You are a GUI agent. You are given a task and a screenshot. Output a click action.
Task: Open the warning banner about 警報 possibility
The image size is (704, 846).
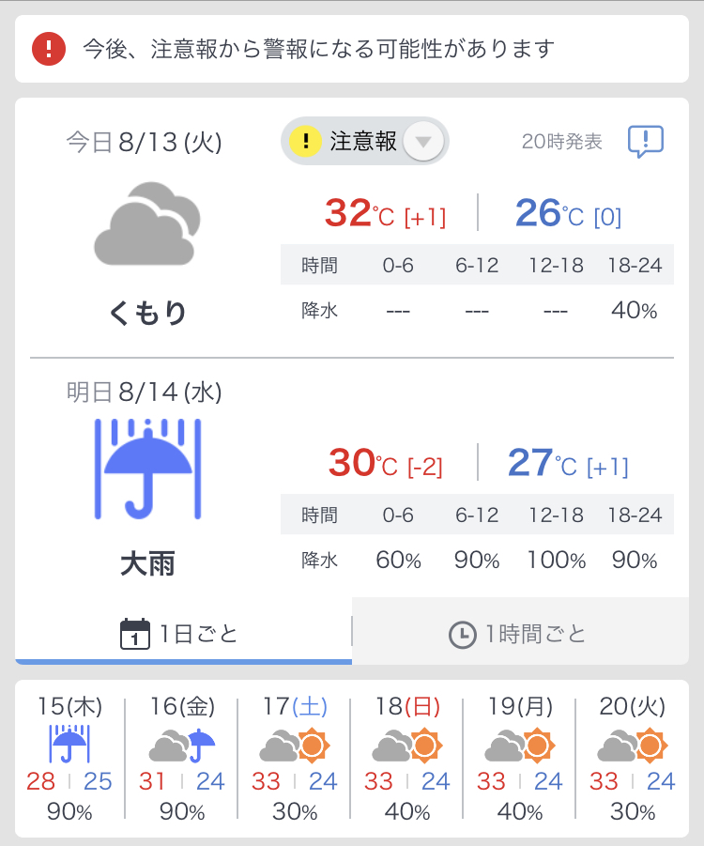click(x=352, y=49)
